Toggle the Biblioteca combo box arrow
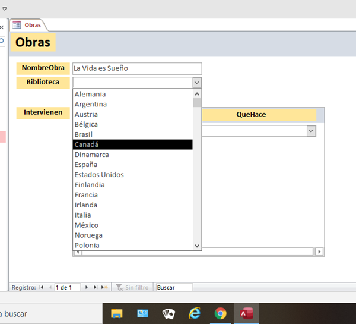Image resolution: width=356 pixels, height=324 pixels. tap(197, 83)
